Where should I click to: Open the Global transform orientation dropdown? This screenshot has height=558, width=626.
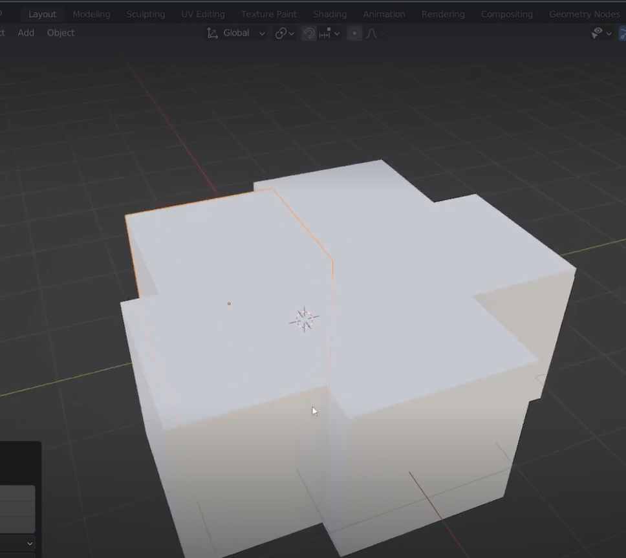(235, 33)
